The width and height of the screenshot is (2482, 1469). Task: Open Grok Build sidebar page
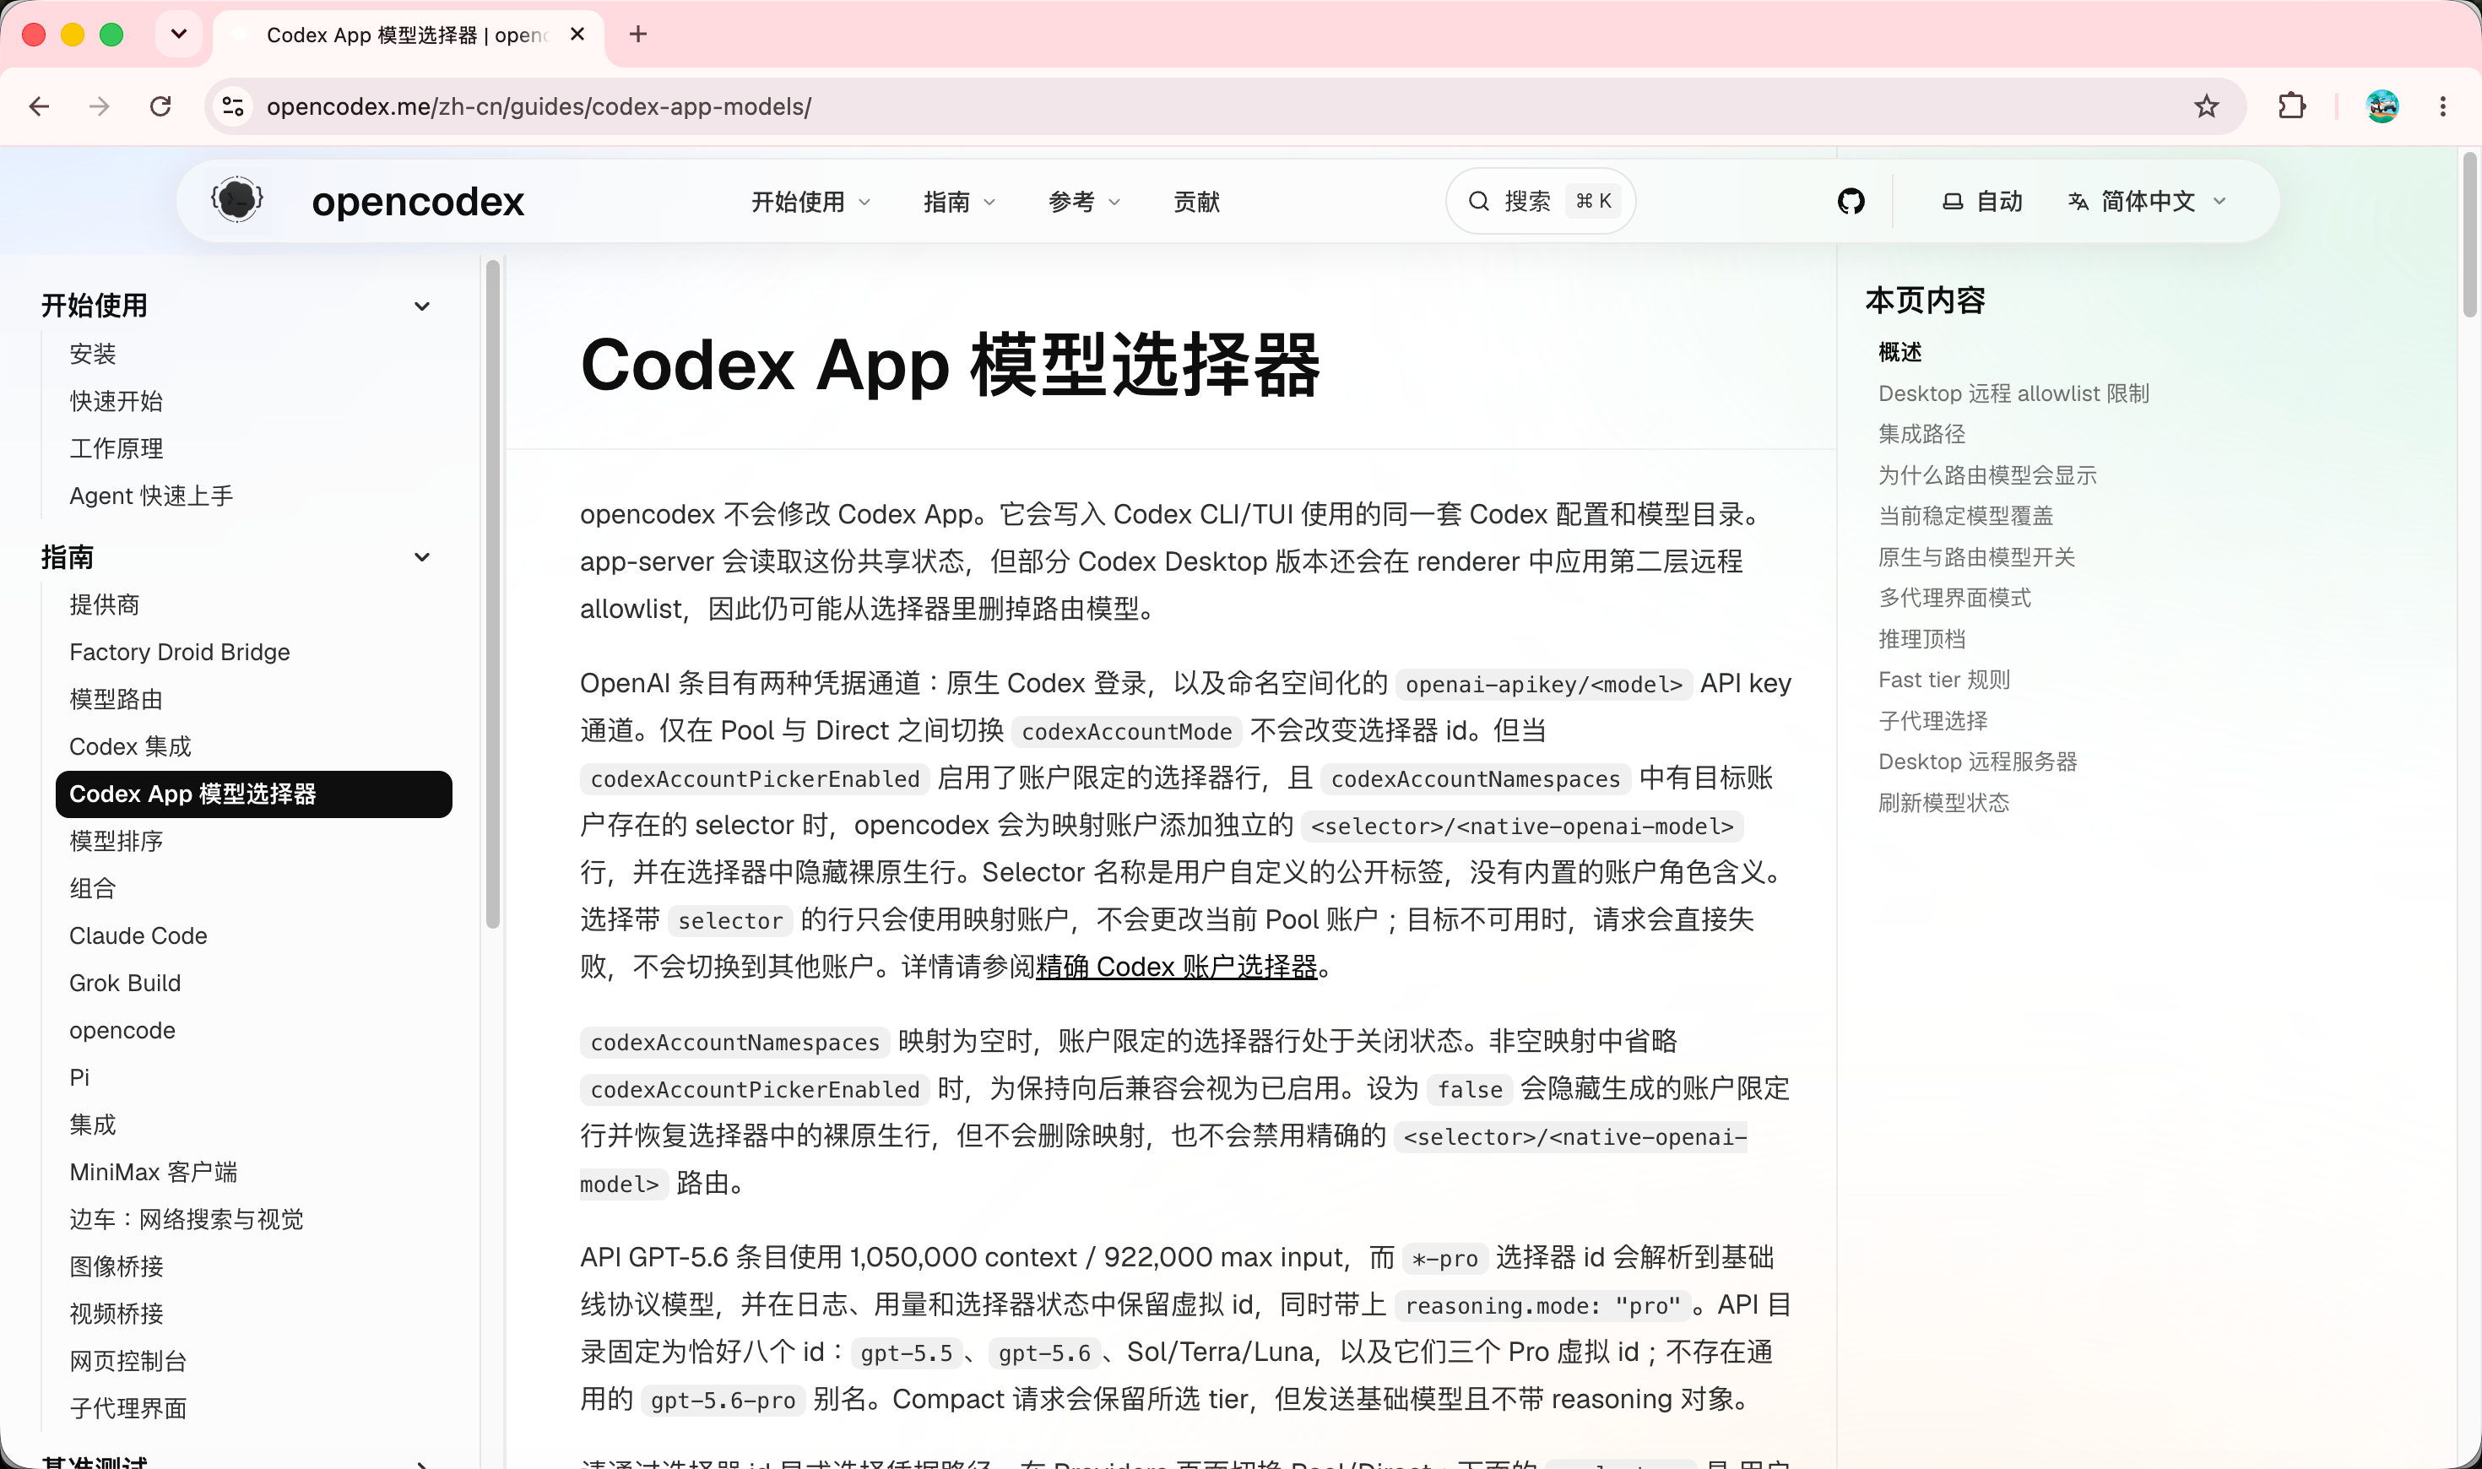pyautogui.click(x=126, y=983)
